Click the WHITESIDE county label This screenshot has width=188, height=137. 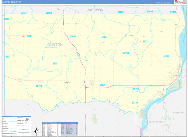[x=178, y=113]
